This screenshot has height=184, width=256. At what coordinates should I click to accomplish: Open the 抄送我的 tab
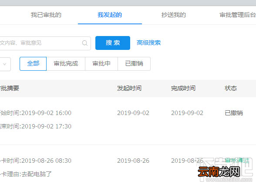174,15
